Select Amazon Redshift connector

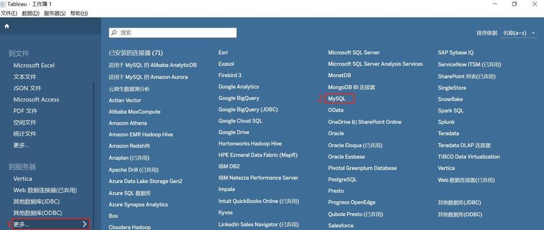[x=129, y=146]
